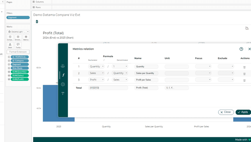Click the Close button in dialog
Image resolution: width=251 pixels, height=142 pixels.
(226, 112)
